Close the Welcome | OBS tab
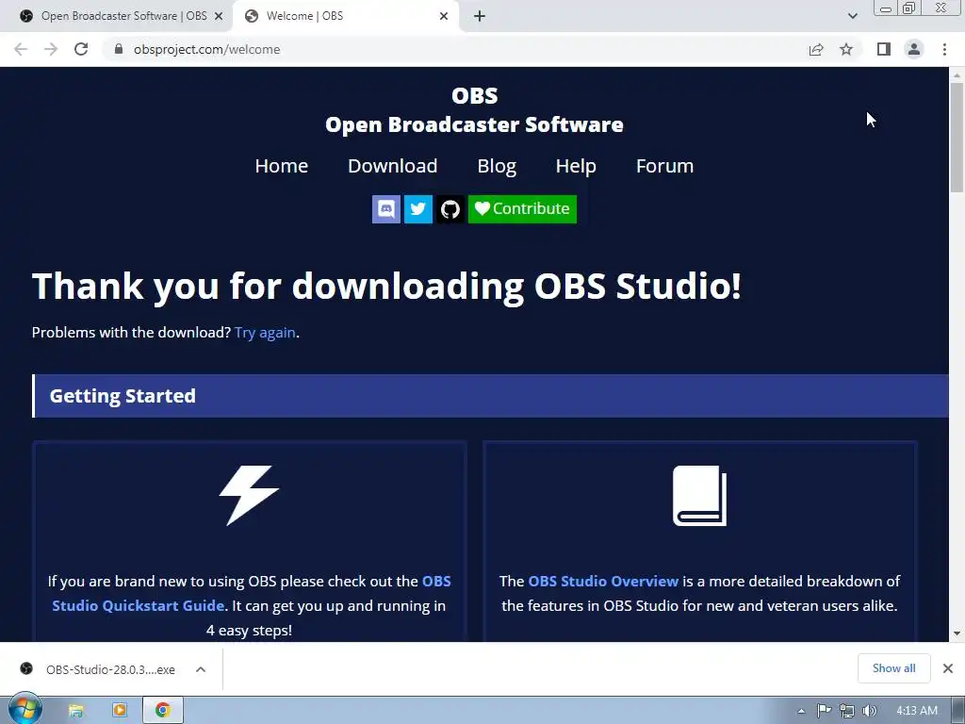 (x=444, y=16)
